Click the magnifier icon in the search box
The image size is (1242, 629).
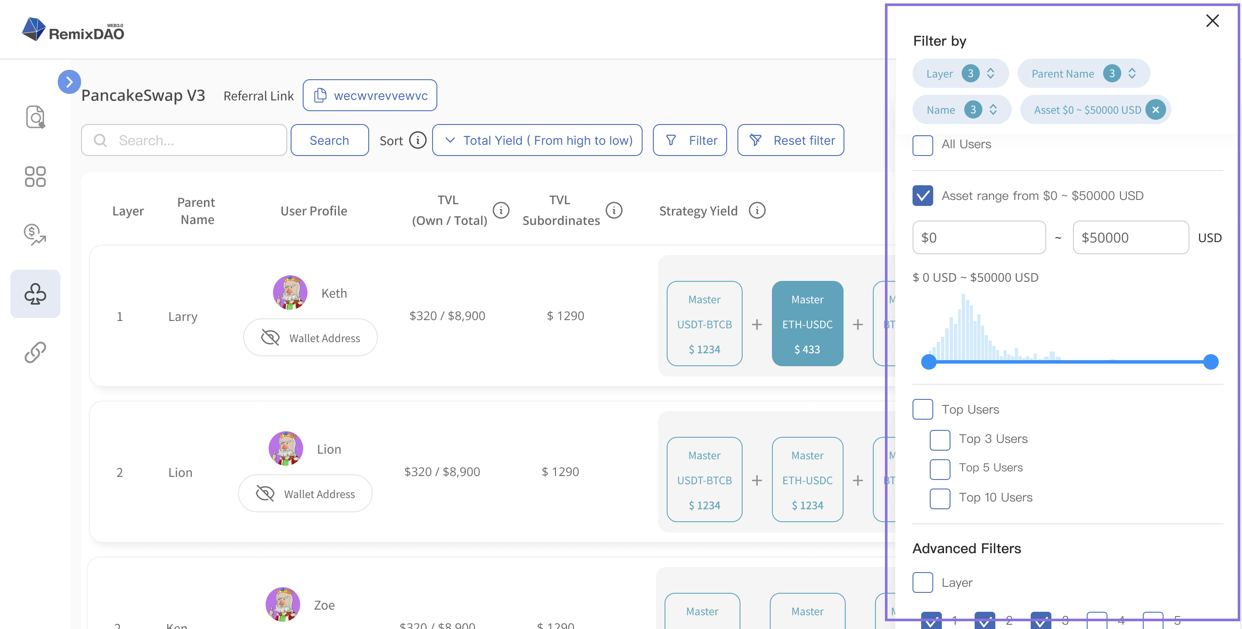tap(100, 140)
